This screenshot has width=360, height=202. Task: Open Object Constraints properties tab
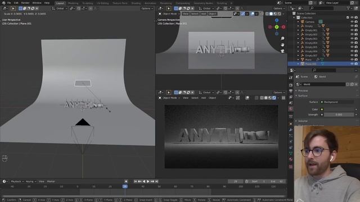click(x=291, y=148)
